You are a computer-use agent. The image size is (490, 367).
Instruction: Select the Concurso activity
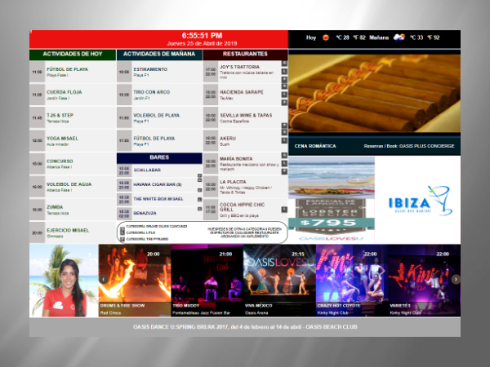click(x=73, y=164)
